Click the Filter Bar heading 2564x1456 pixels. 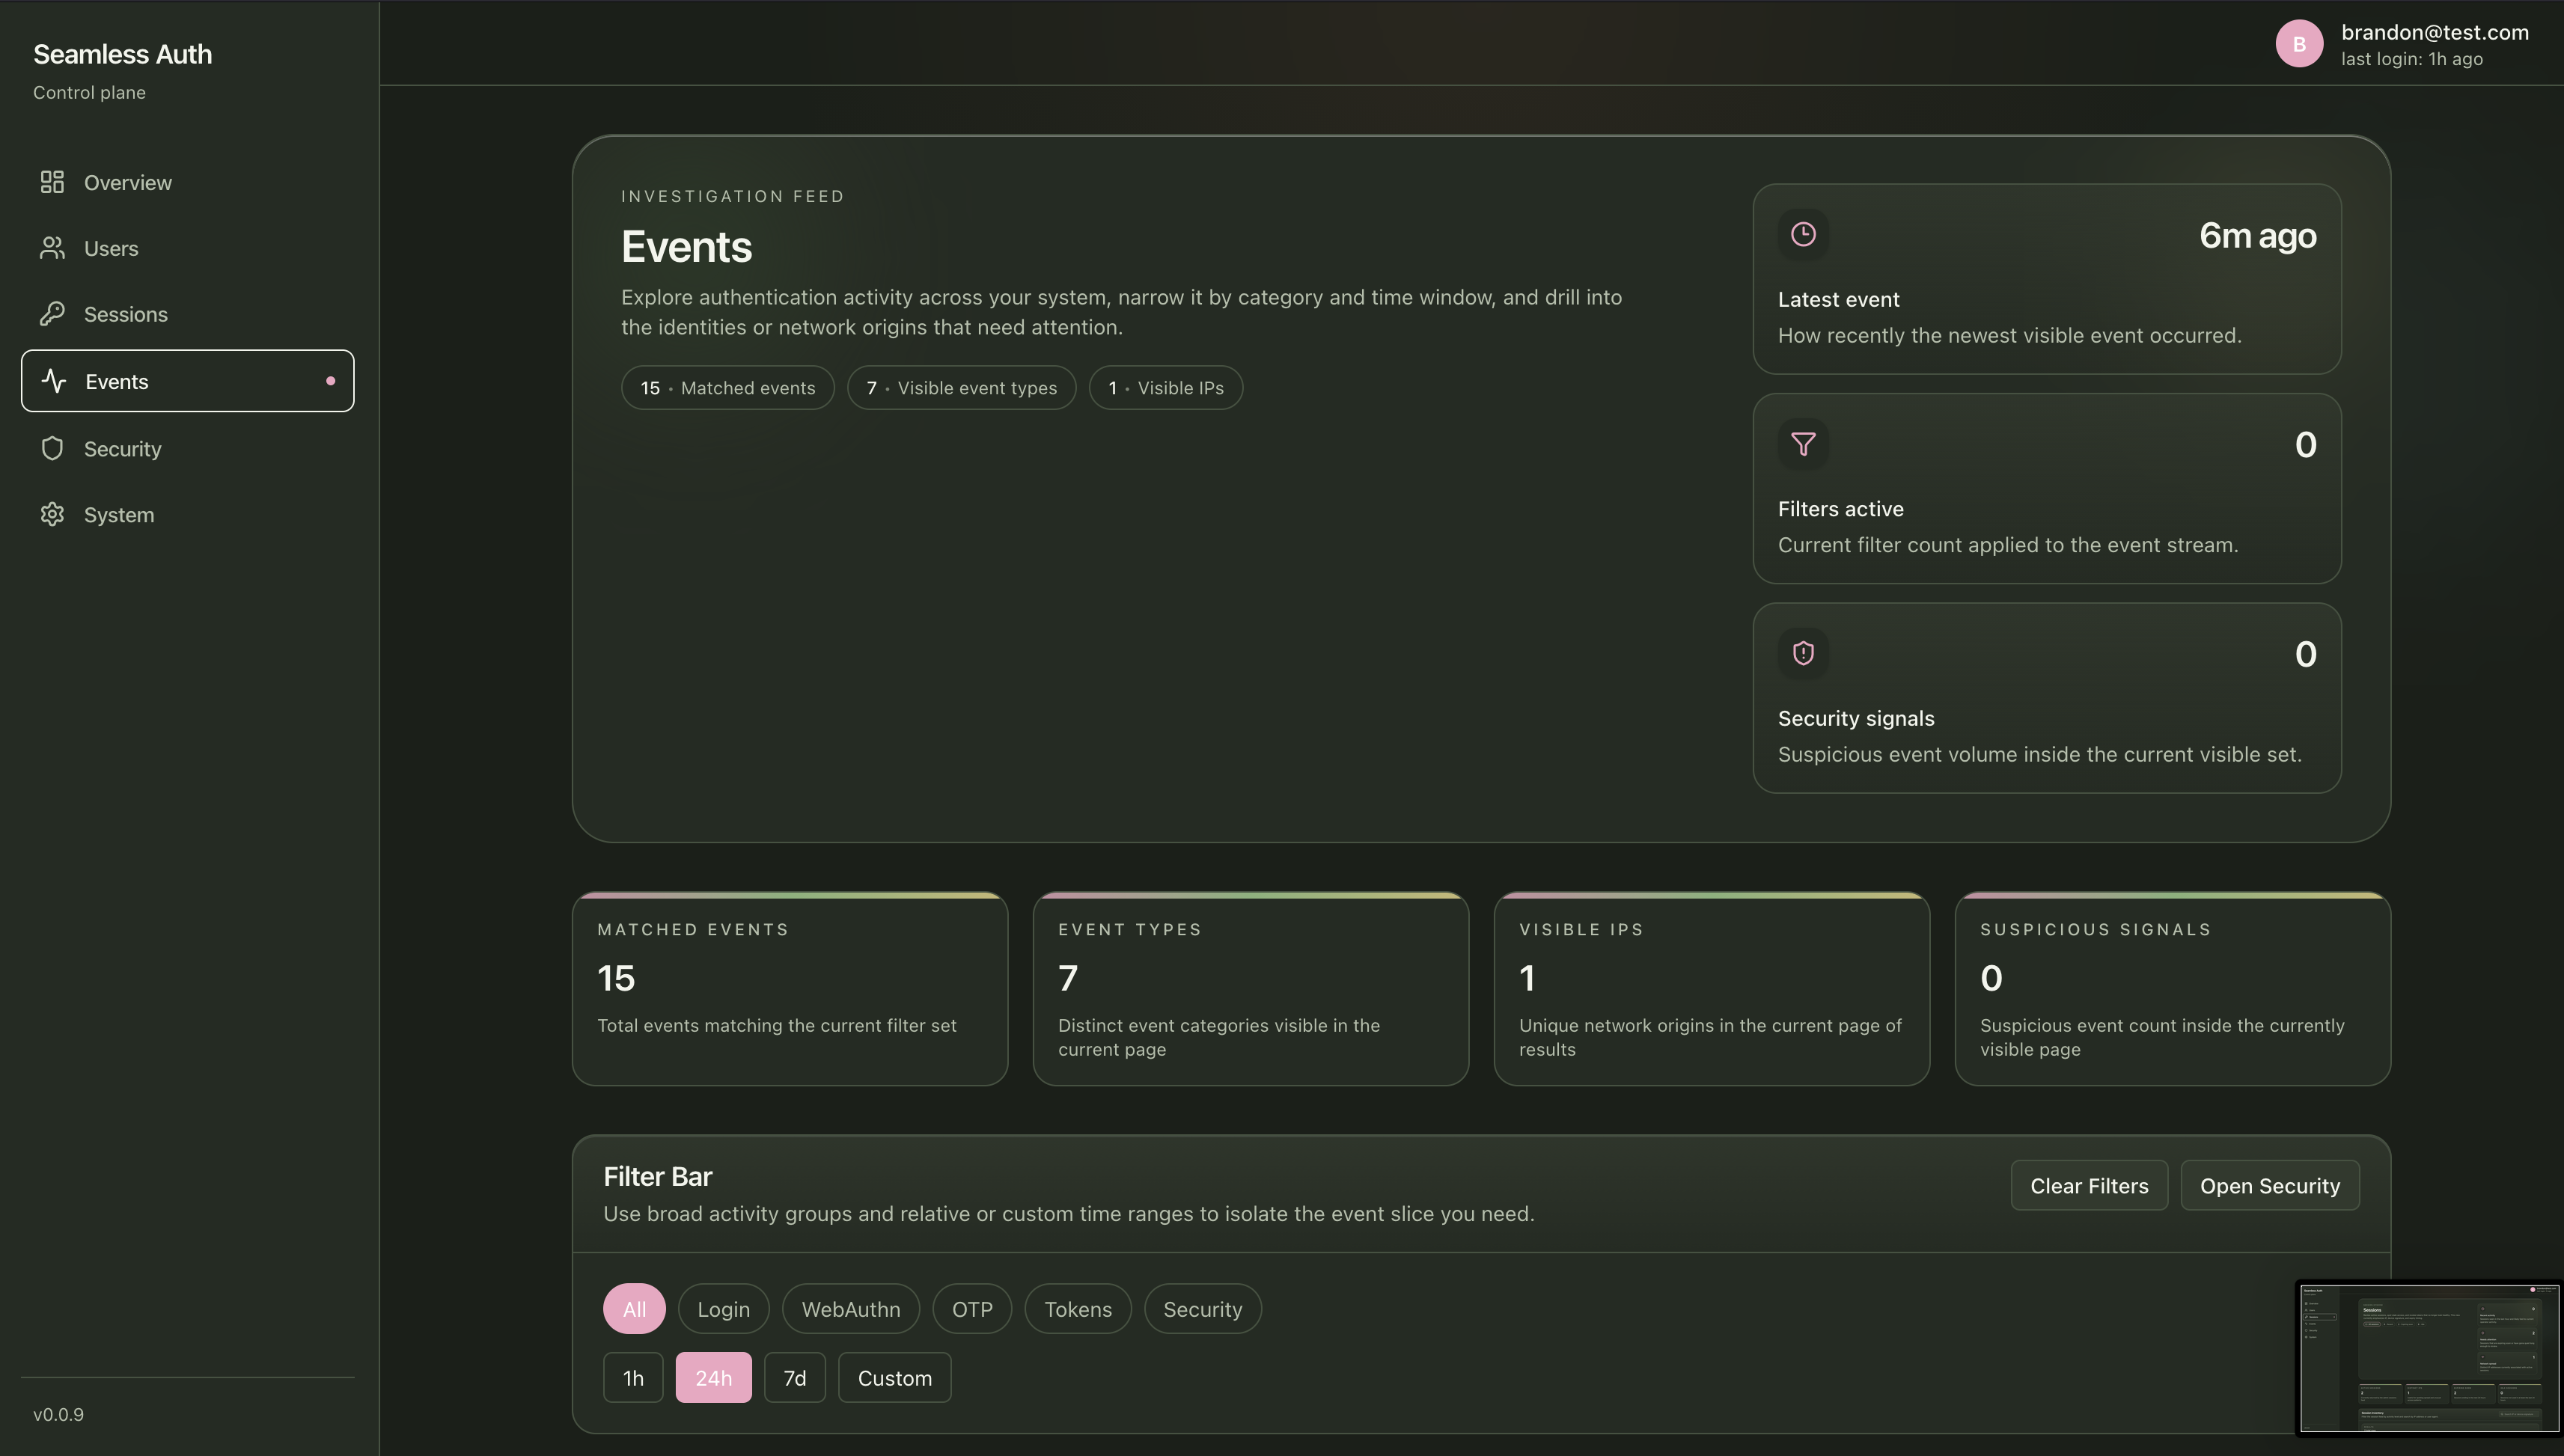click(658, 1177)
